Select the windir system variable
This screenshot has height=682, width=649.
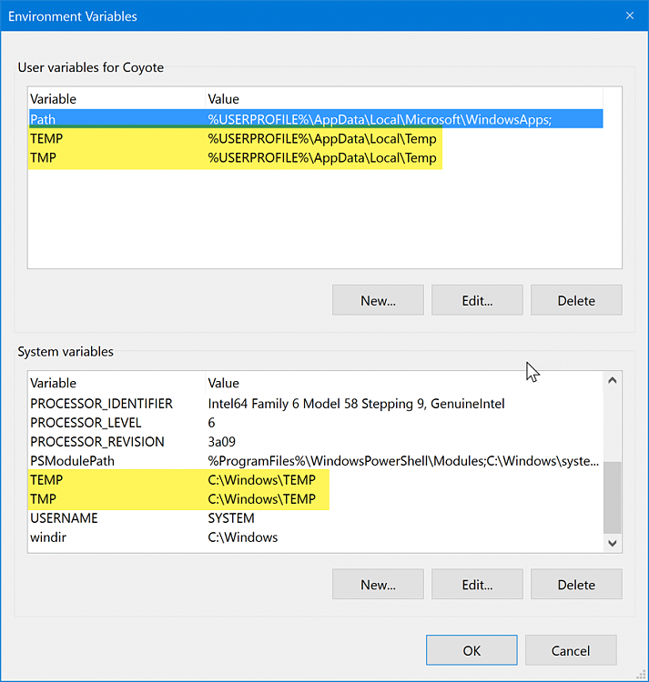316,537
